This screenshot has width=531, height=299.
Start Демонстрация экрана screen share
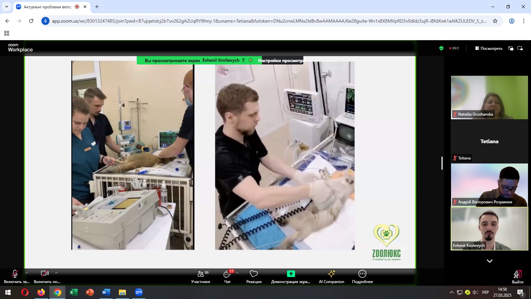point(291,276)
